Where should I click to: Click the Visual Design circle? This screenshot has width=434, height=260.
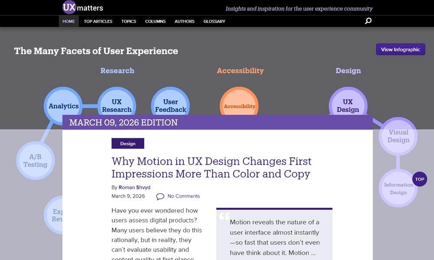[398, 136]
